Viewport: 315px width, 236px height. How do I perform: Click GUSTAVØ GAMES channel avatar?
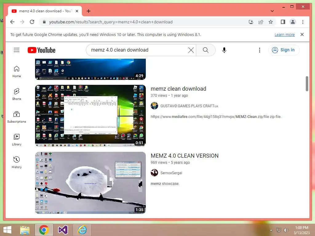(154, 106)
